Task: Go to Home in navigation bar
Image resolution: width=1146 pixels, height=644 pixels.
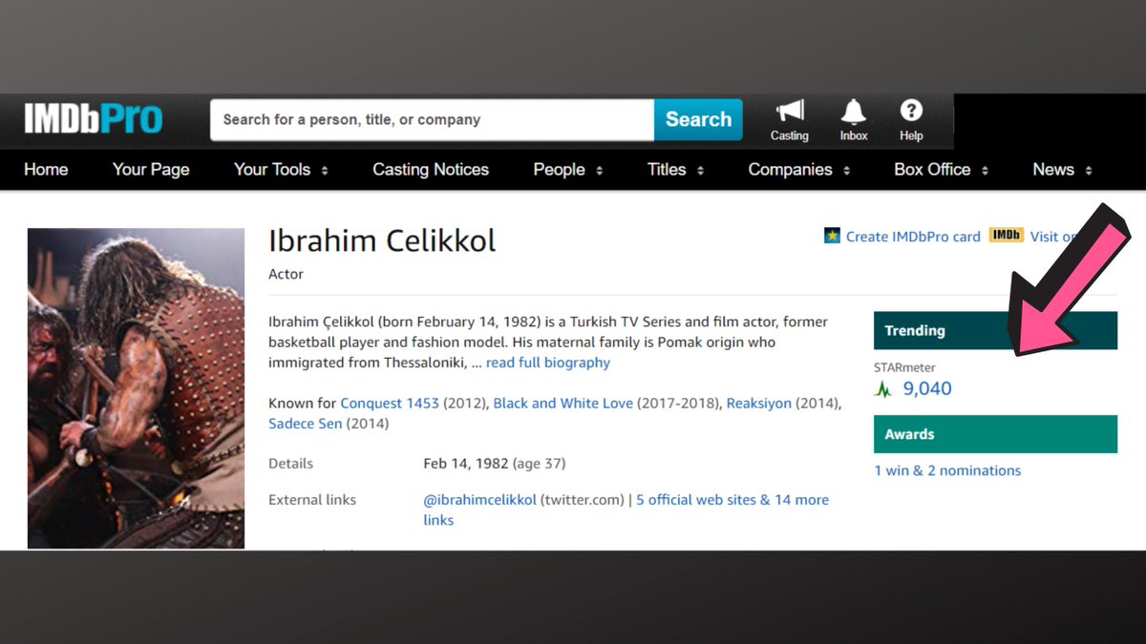Action: (46, 169)
